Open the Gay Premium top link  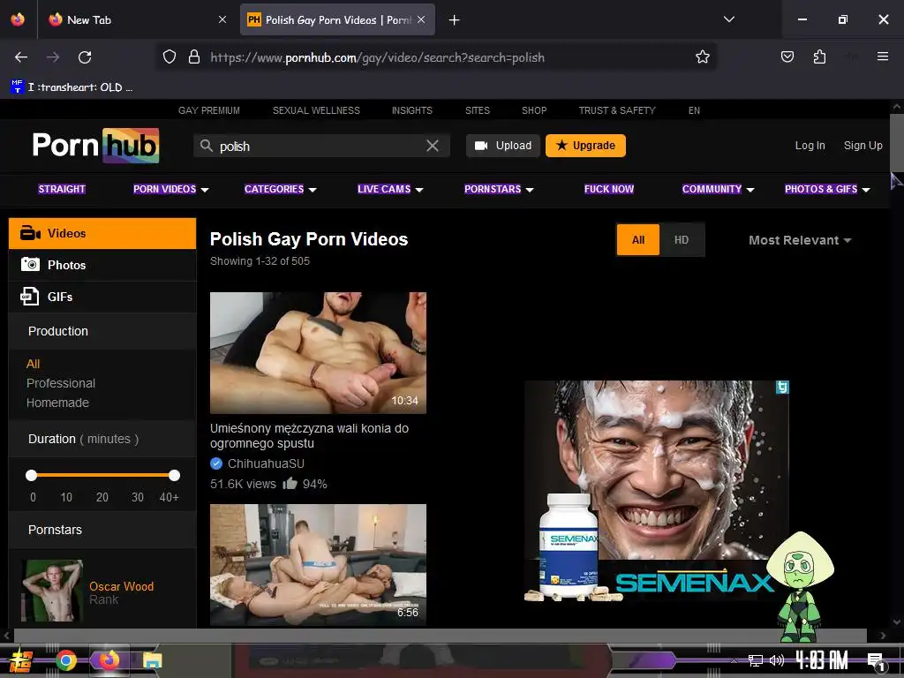point(208,110)
